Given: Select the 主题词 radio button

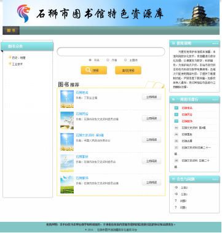Looking at the screenshot, I should point(125,60).
